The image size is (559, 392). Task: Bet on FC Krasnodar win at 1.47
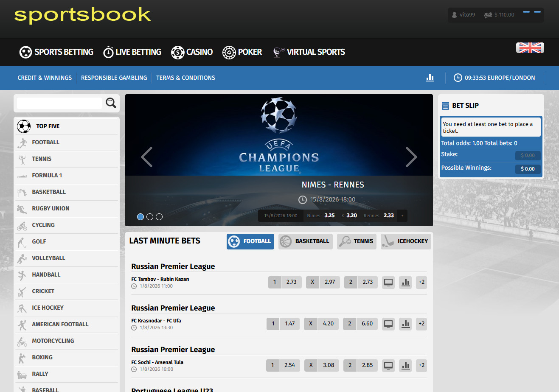(283, 324)
